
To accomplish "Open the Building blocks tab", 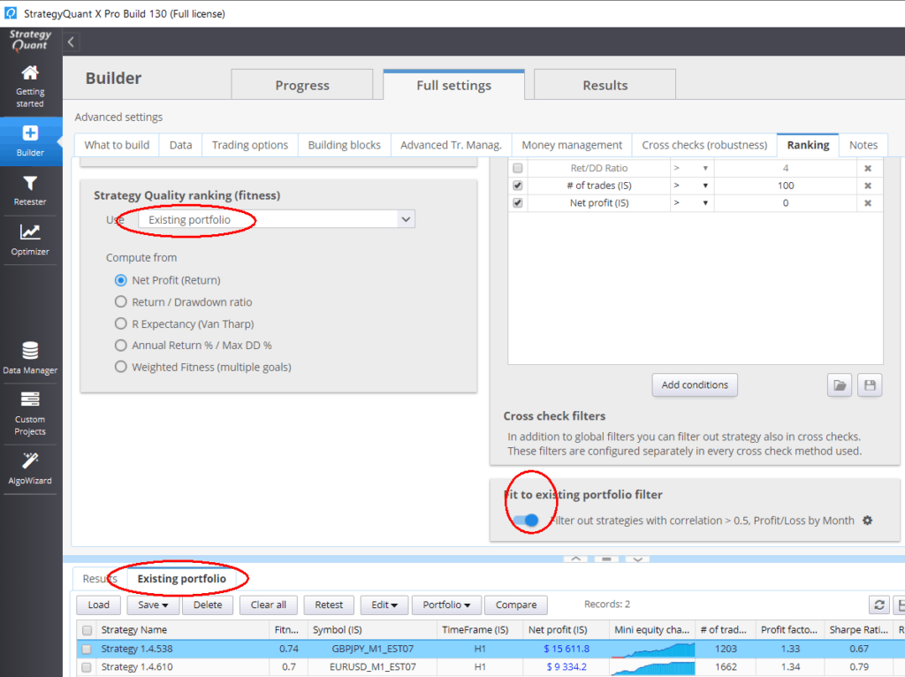I will pos(344,145).
